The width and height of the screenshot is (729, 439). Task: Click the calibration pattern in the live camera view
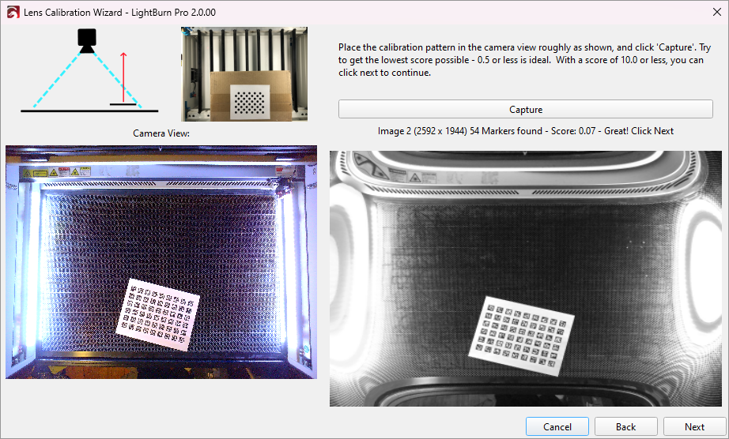(x=159, y=316)
